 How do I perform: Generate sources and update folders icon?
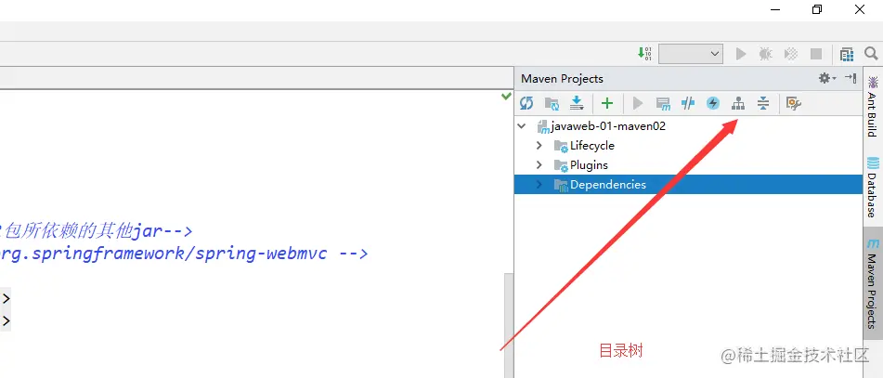point(552,103)
